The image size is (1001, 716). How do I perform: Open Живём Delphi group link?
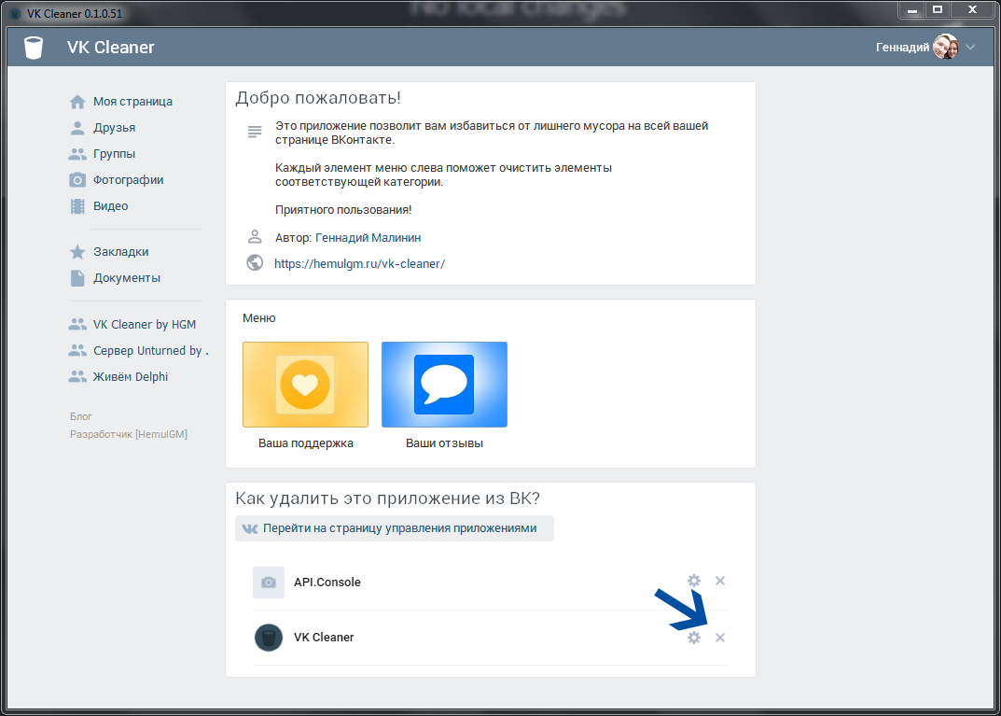tap(131, 377)
